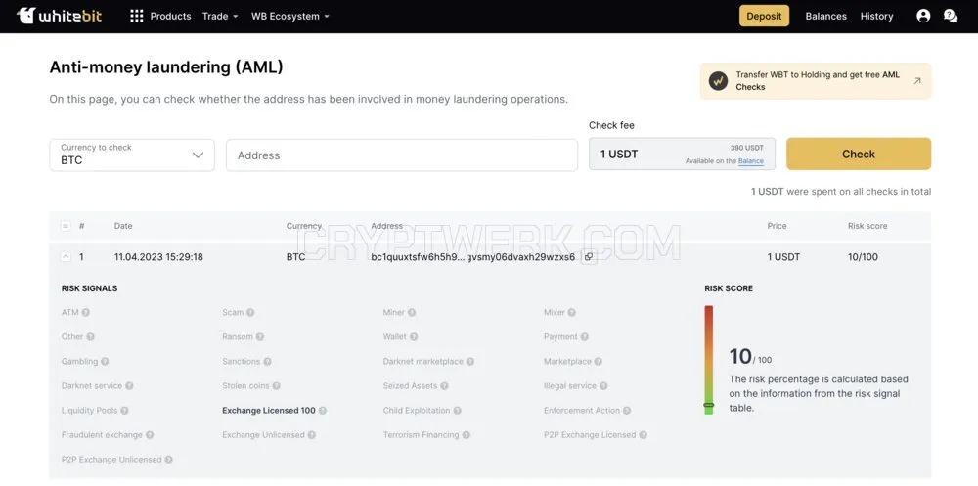Click help icon next to Fraudulent exchange
The height and width of the screenshot is (486, 978).
pos(150,435)
